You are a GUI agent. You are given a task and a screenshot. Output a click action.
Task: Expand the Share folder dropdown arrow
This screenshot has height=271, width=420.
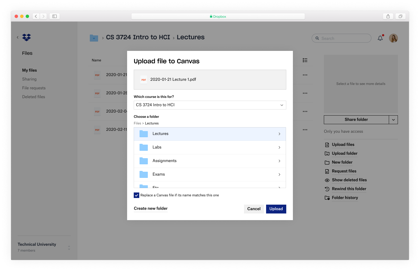[x=393, y=120]
